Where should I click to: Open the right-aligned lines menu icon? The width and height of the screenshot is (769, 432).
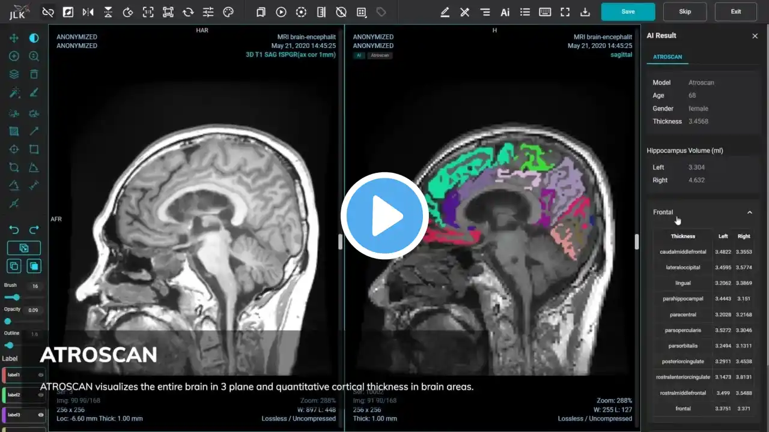click(485, 12)
